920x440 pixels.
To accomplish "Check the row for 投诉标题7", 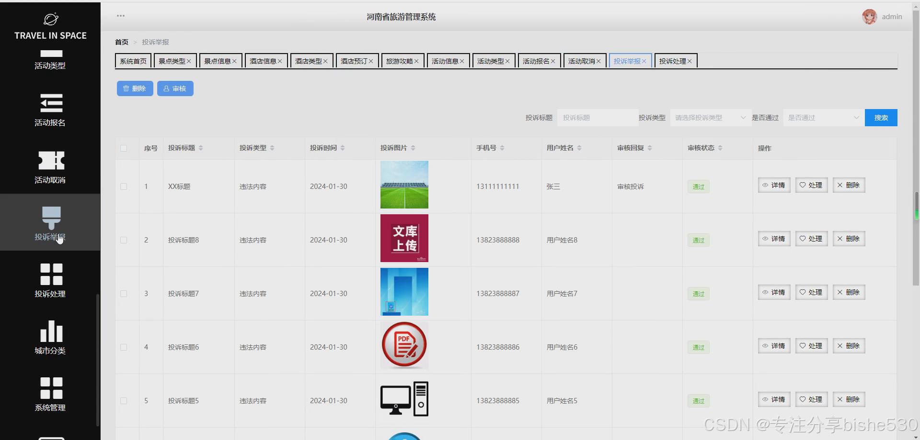I will pyautogui.click(x=124, y=294).
